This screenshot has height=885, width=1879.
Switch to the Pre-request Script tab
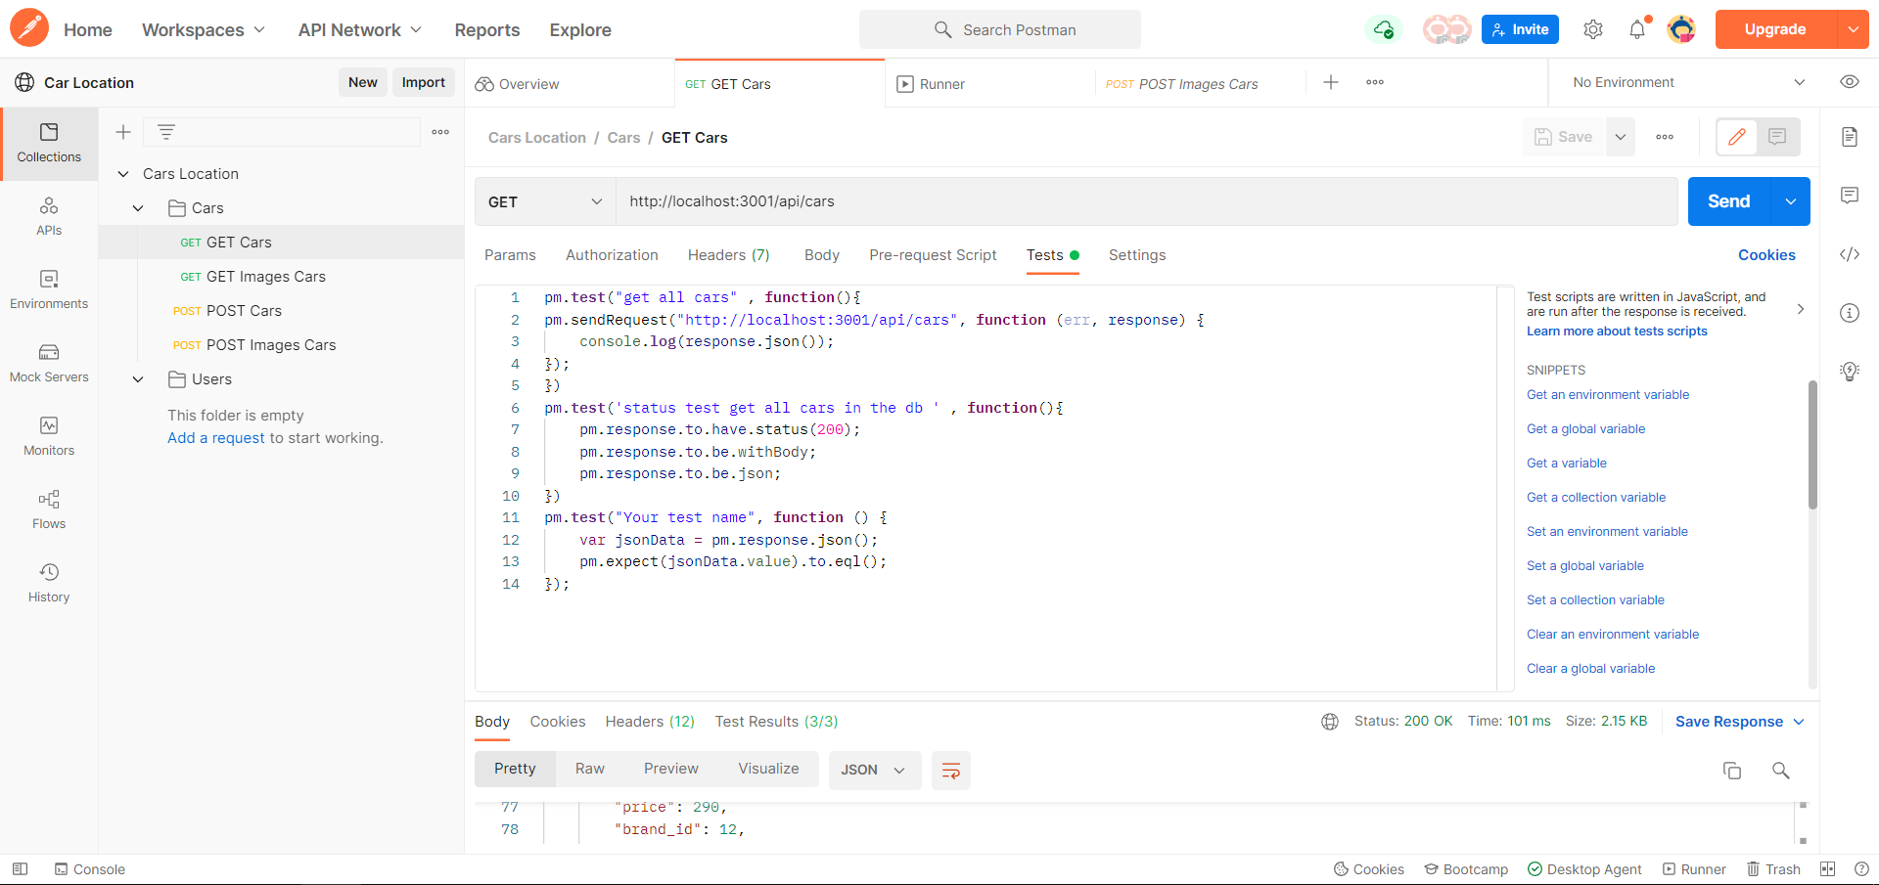tap(933, 255)
